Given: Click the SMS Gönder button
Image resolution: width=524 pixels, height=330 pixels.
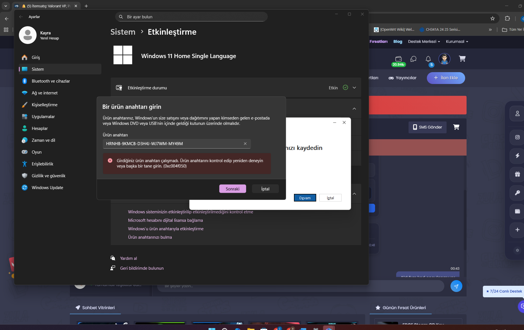Looking at the screenshot, I should point(427,127).
